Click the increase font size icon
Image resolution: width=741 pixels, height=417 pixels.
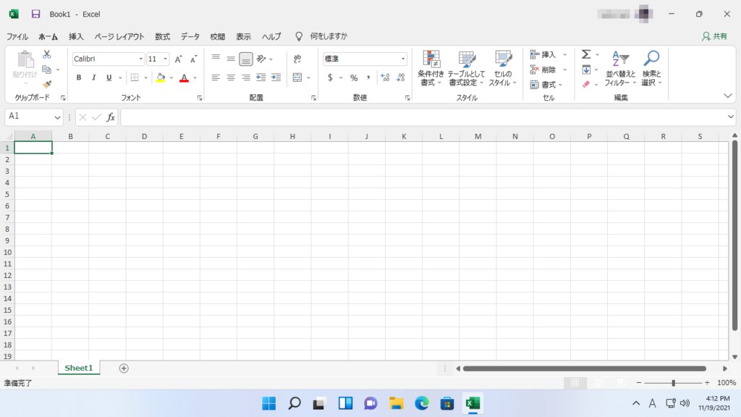[x=178, y=59]
